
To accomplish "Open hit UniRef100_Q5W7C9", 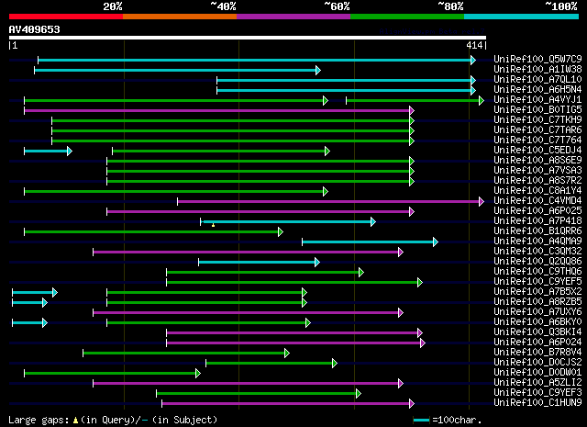I will click(x=537, y=59).
